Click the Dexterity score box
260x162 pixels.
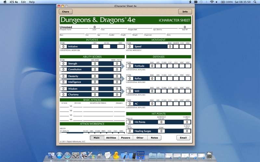[x=63, y=76]
